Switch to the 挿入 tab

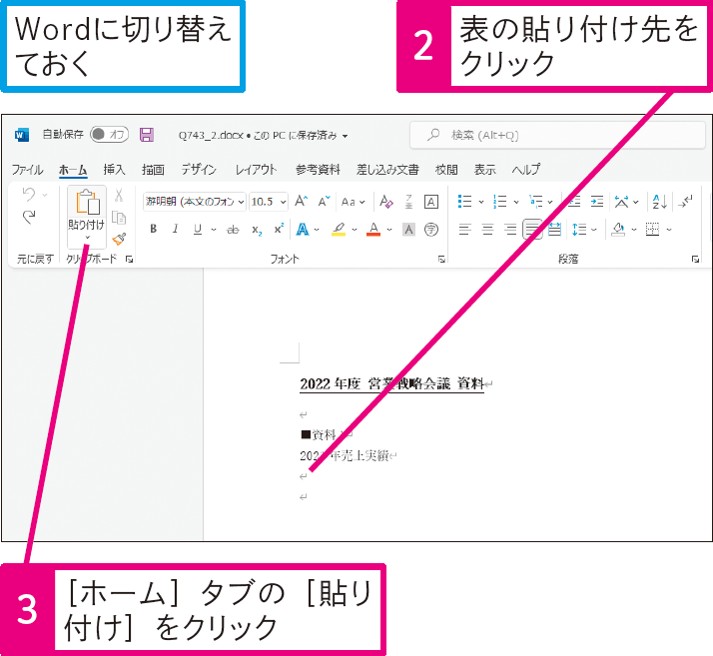click(114, 170)
